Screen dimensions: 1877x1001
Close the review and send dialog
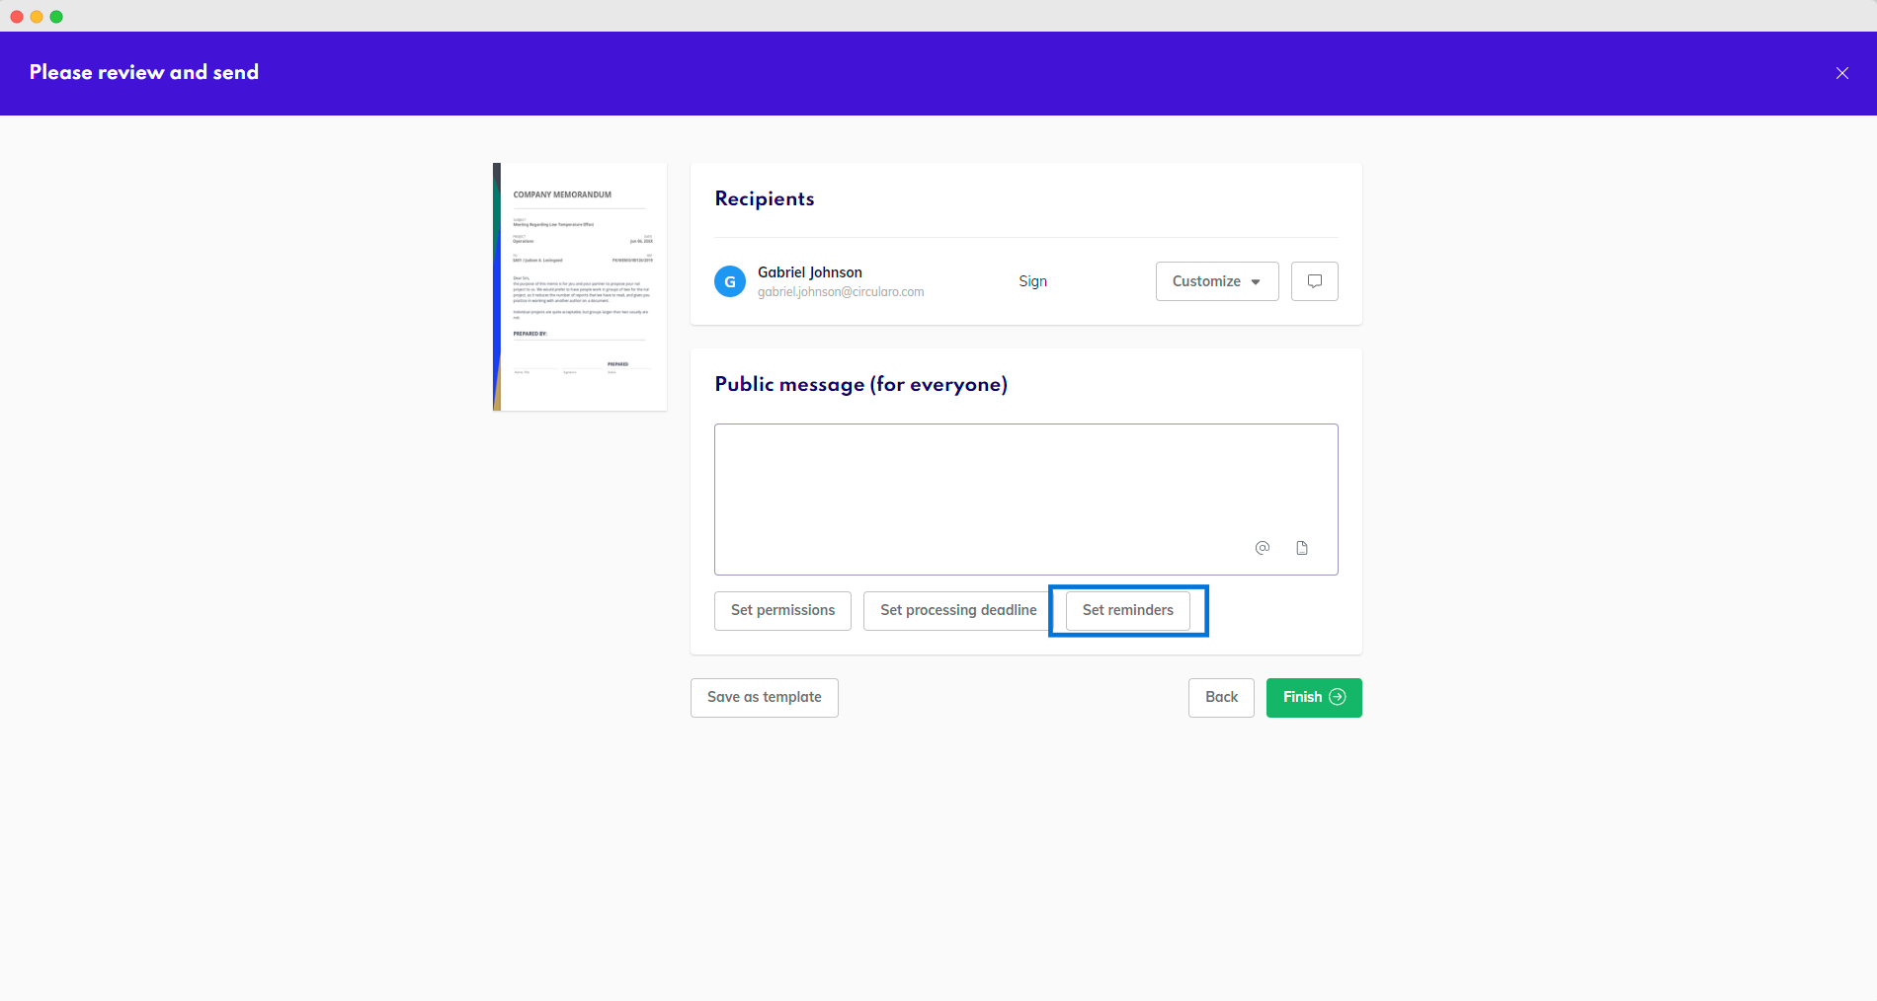[x=1841, y=73]
